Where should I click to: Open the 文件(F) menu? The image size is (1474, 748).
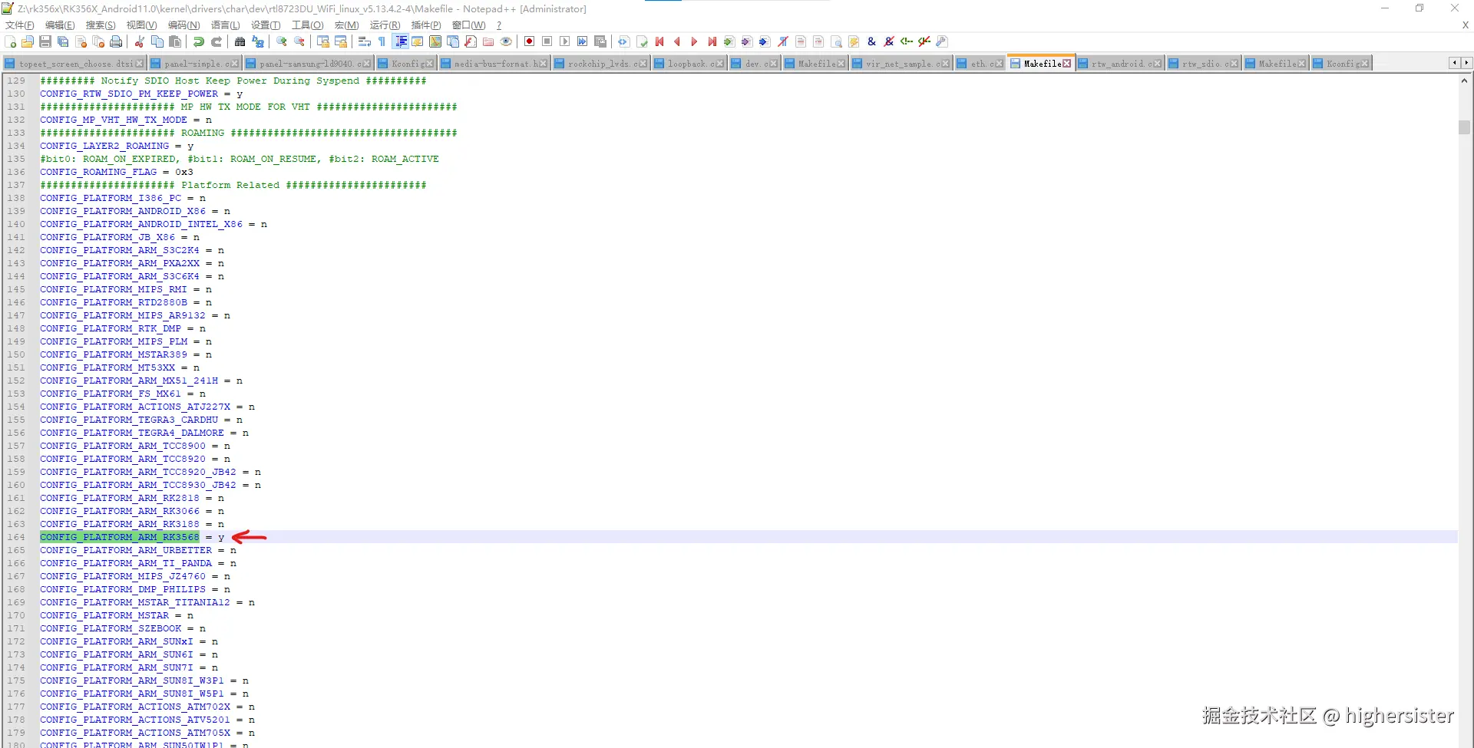[19, 25]
